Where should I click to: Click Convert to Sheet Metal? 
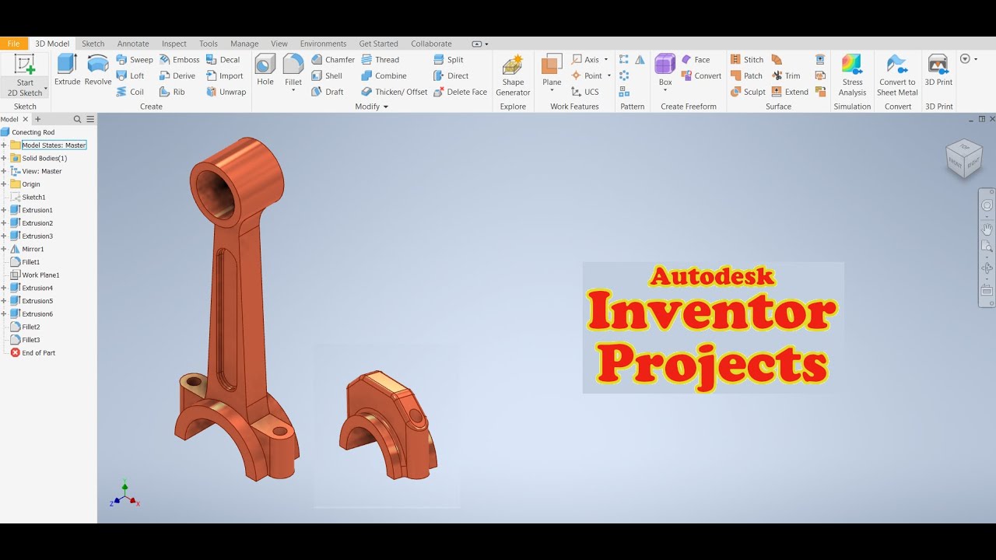[x=897, y=75]
